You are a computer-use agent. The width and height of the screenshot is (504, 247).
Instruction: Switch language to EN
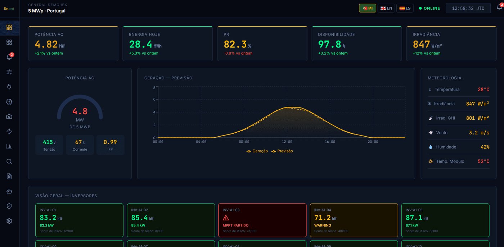pos(386,8)
